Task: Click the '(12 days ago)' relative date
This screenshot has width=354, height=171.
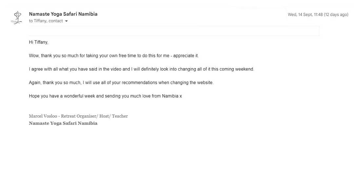Action: pos(336,14)
